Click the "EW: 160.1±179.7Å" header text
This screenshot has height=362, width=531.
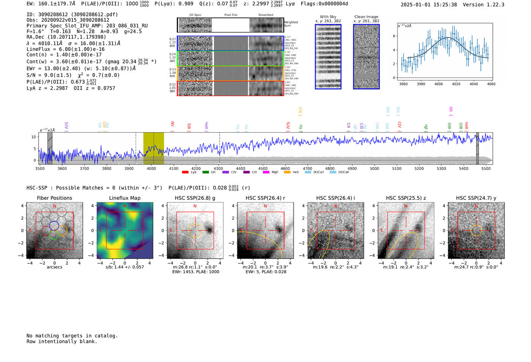tap(51, 4)
